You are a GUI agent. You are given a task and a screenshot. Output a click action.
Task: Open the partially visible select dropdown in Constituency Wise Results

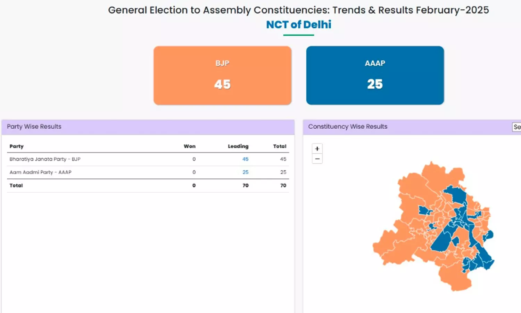[x=517, y=127]
